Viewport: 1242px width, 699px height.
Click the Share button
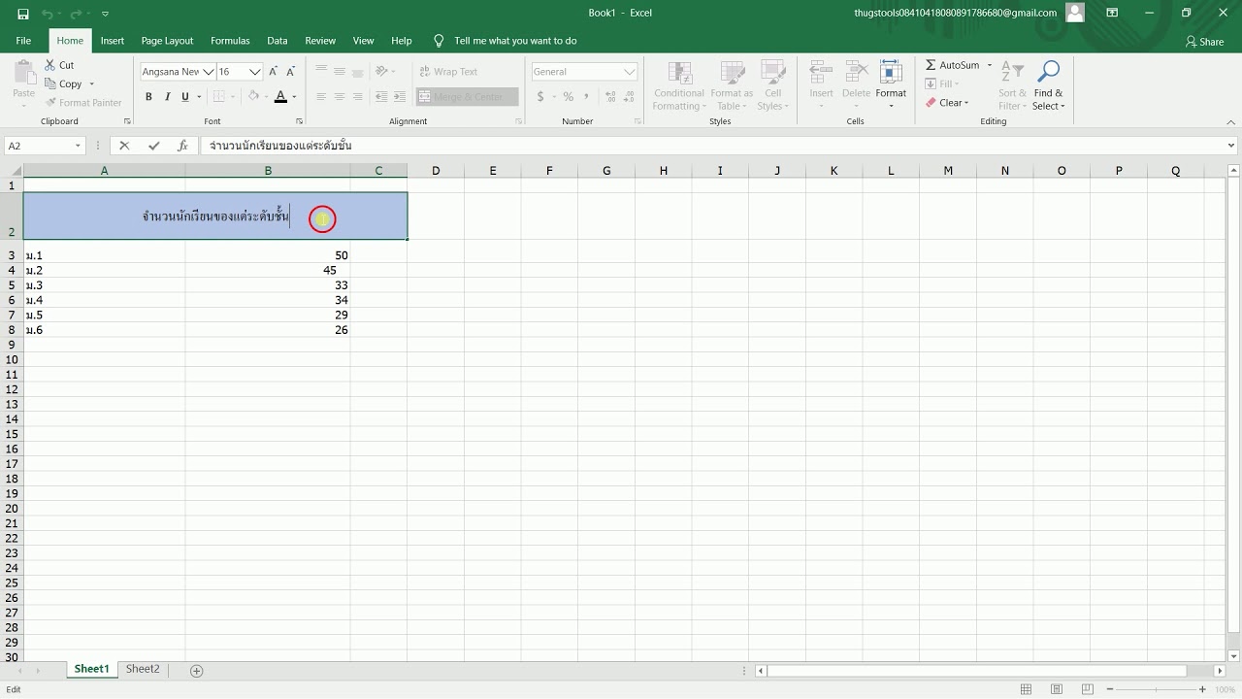click(1204, 42)
